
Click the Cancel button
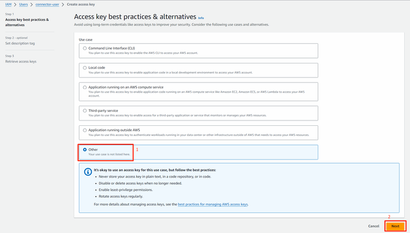(374, 226)
